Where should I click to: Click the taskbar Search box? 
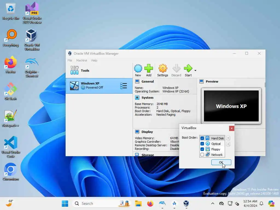(x=101, y=203)
